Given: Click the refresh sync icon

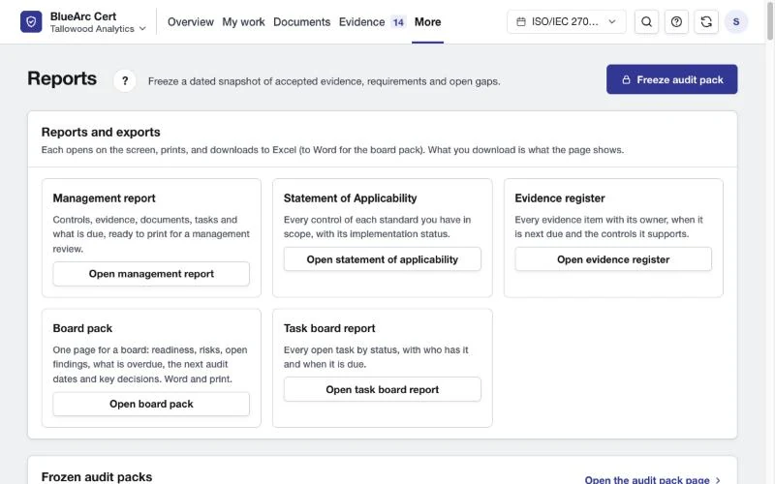Looking at the screenshot, I should (x=706, y=21).
